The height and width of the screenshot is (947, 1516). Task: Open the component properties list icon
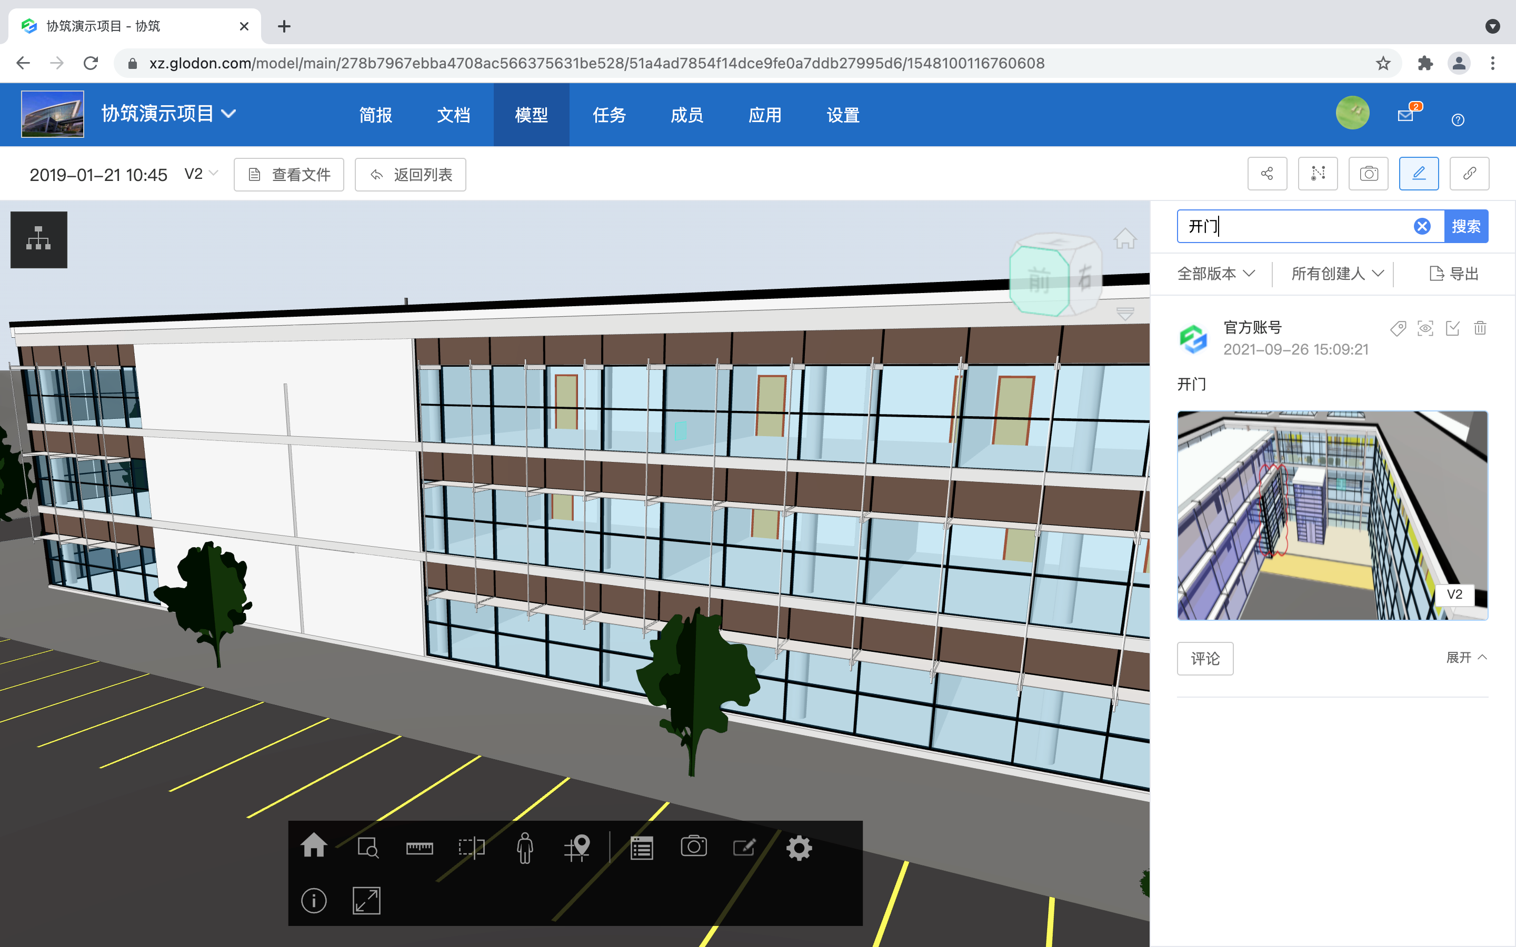(642, 848)
